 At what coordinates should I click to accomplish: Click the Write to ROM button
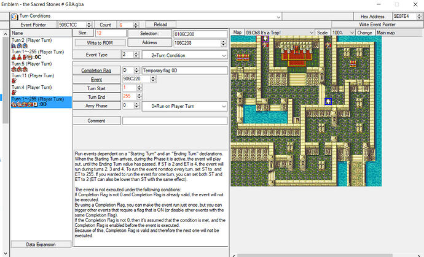tap(100, 43)
